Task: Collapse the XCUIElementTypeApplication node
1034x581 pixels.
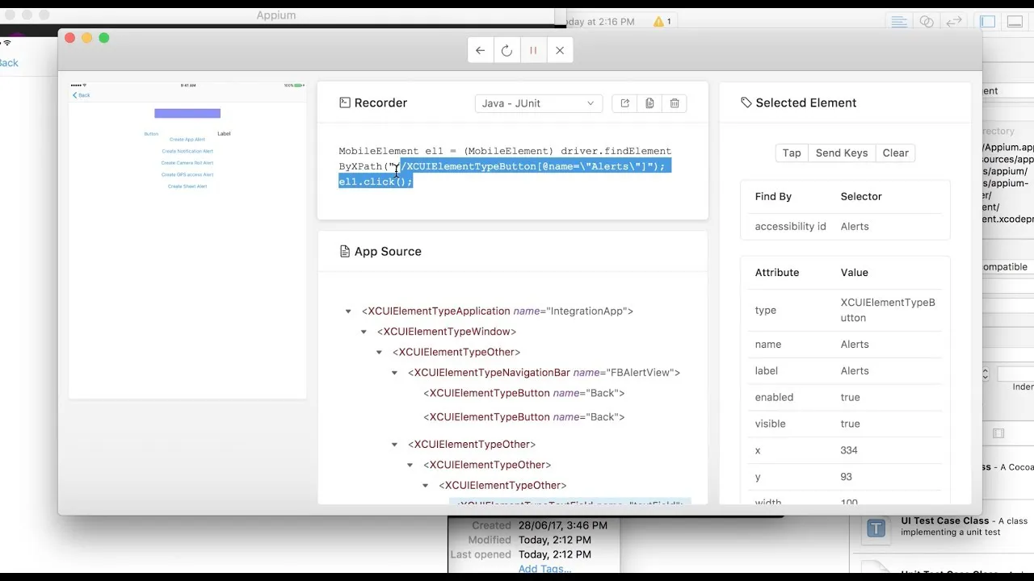Action: 348,311
